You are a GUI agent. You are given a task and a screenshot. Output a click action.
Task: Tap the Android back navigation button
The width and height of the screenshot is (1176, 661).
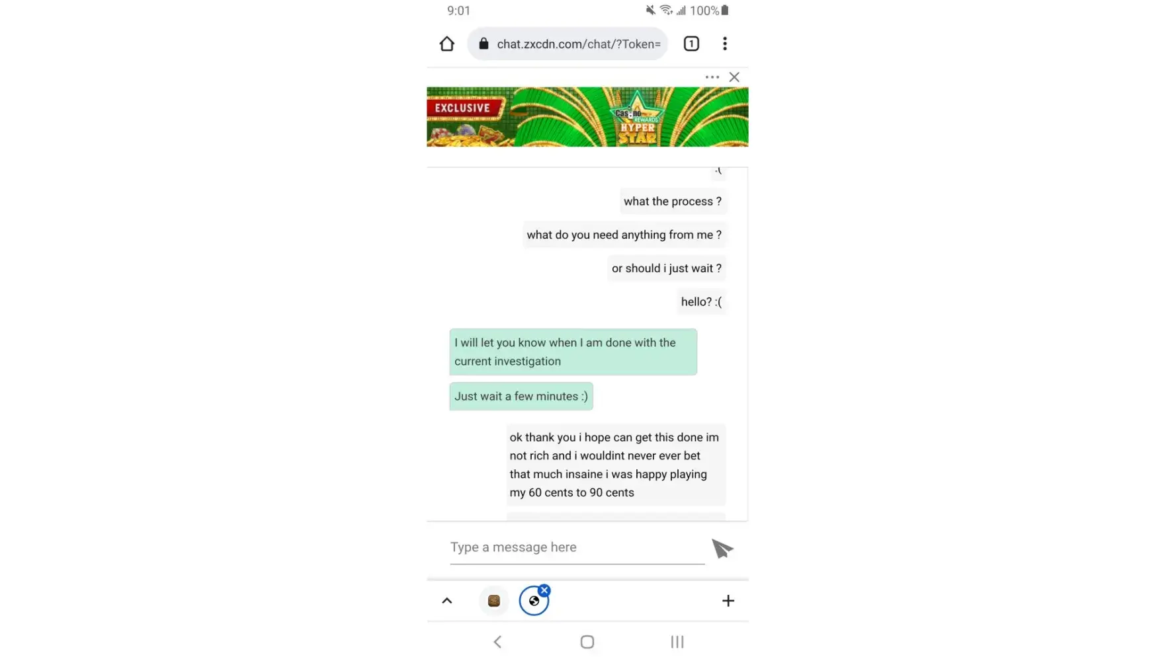tap(497, 642)
